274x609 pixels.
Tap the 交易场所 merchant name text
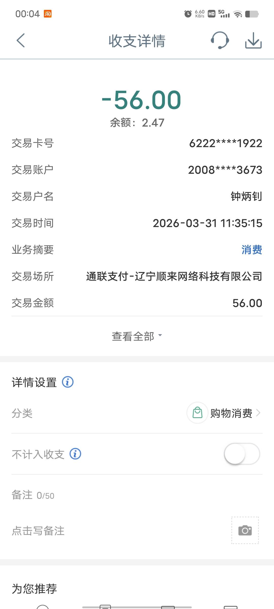click(174, 276)
